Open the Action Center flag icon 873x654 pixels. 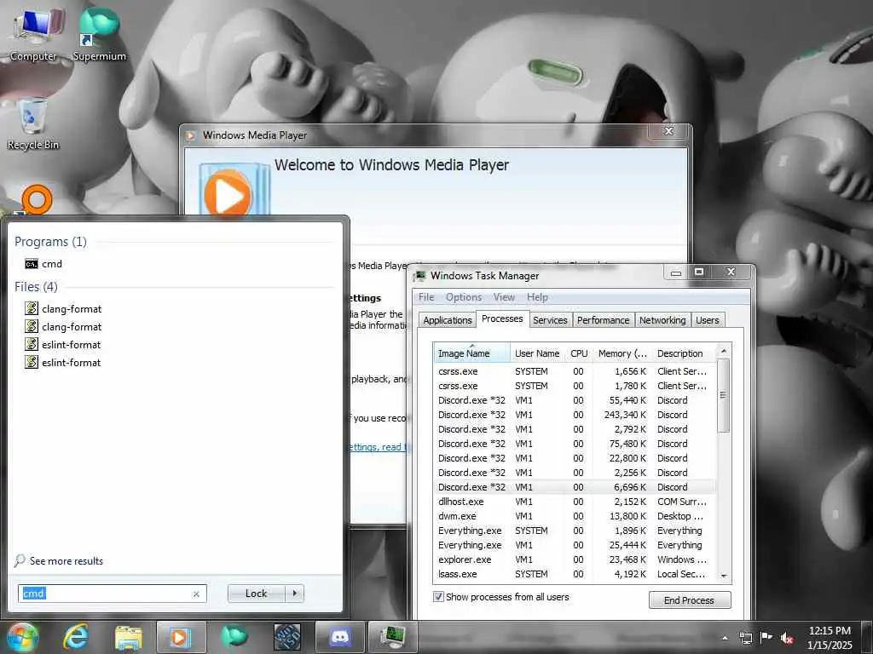coord(766,638)
